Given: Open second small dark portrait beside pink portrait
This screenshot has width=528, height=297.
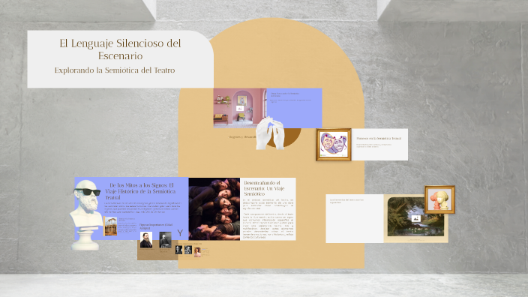Looking at the screenshot, I should [x=188, y=250].
